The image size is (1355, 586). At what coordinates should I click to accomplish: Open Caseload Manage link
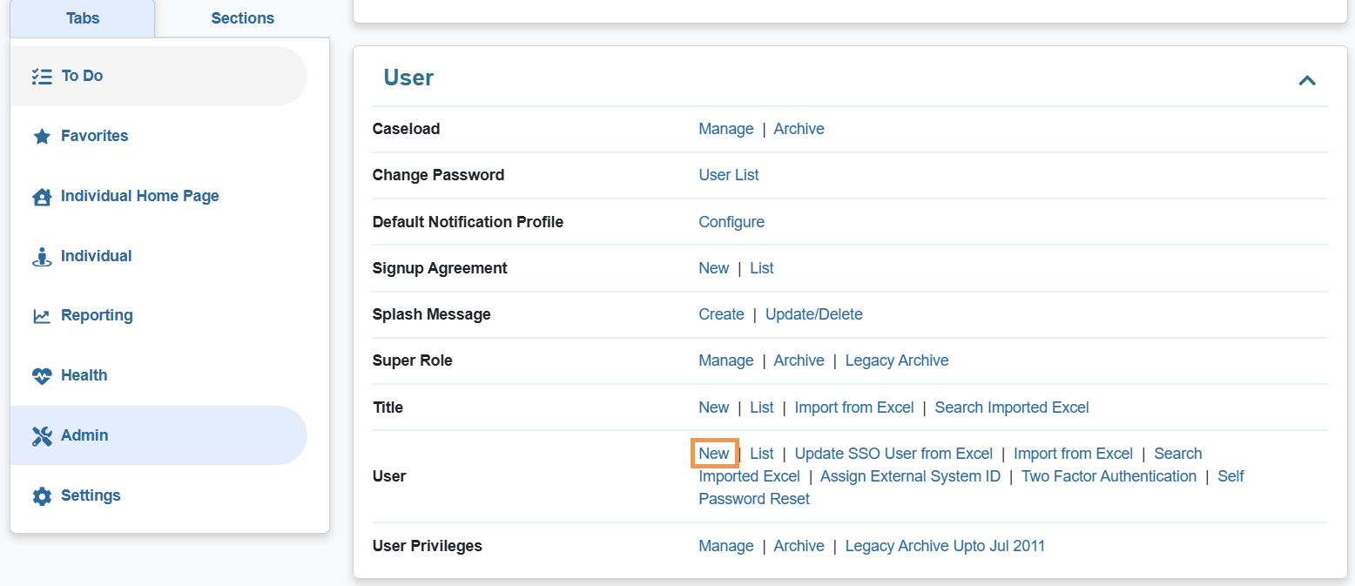pyautogui.click(x=725, y=129)
